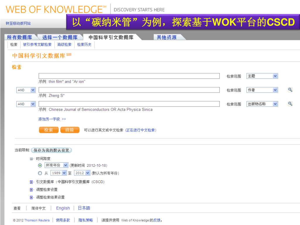
Task: Open the 所有年份 timespan dropdown
Action: [56, 165]
